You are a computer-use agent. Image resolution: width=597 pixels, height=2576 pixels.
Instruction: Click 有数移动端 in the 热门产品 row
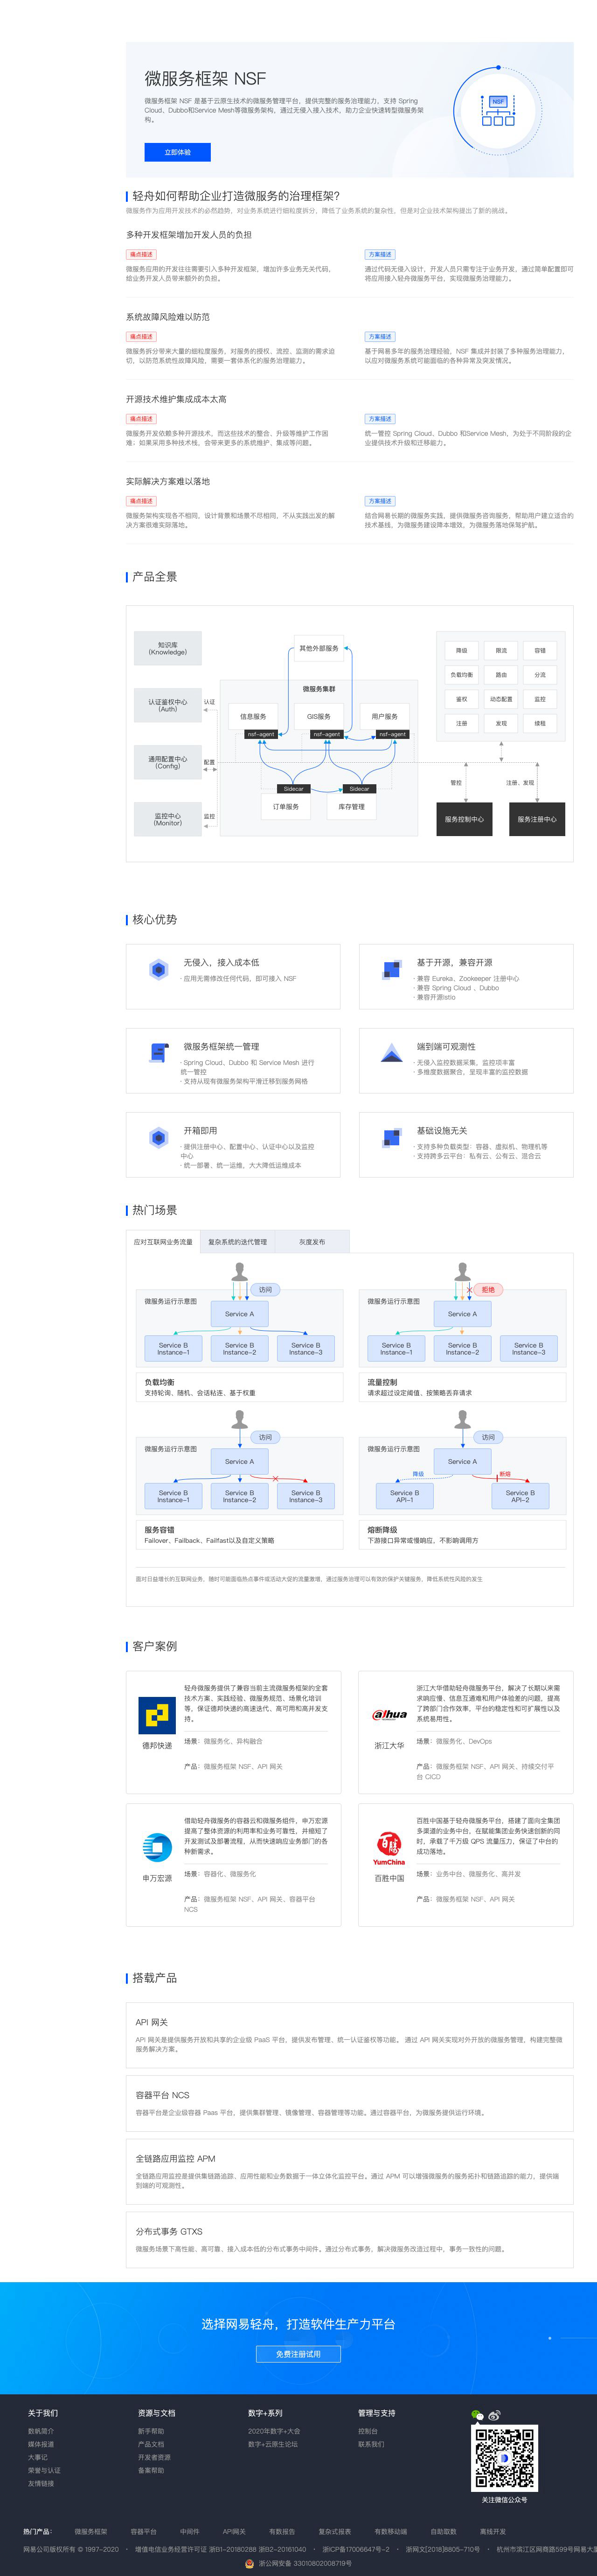click(x=390, y=2532)
